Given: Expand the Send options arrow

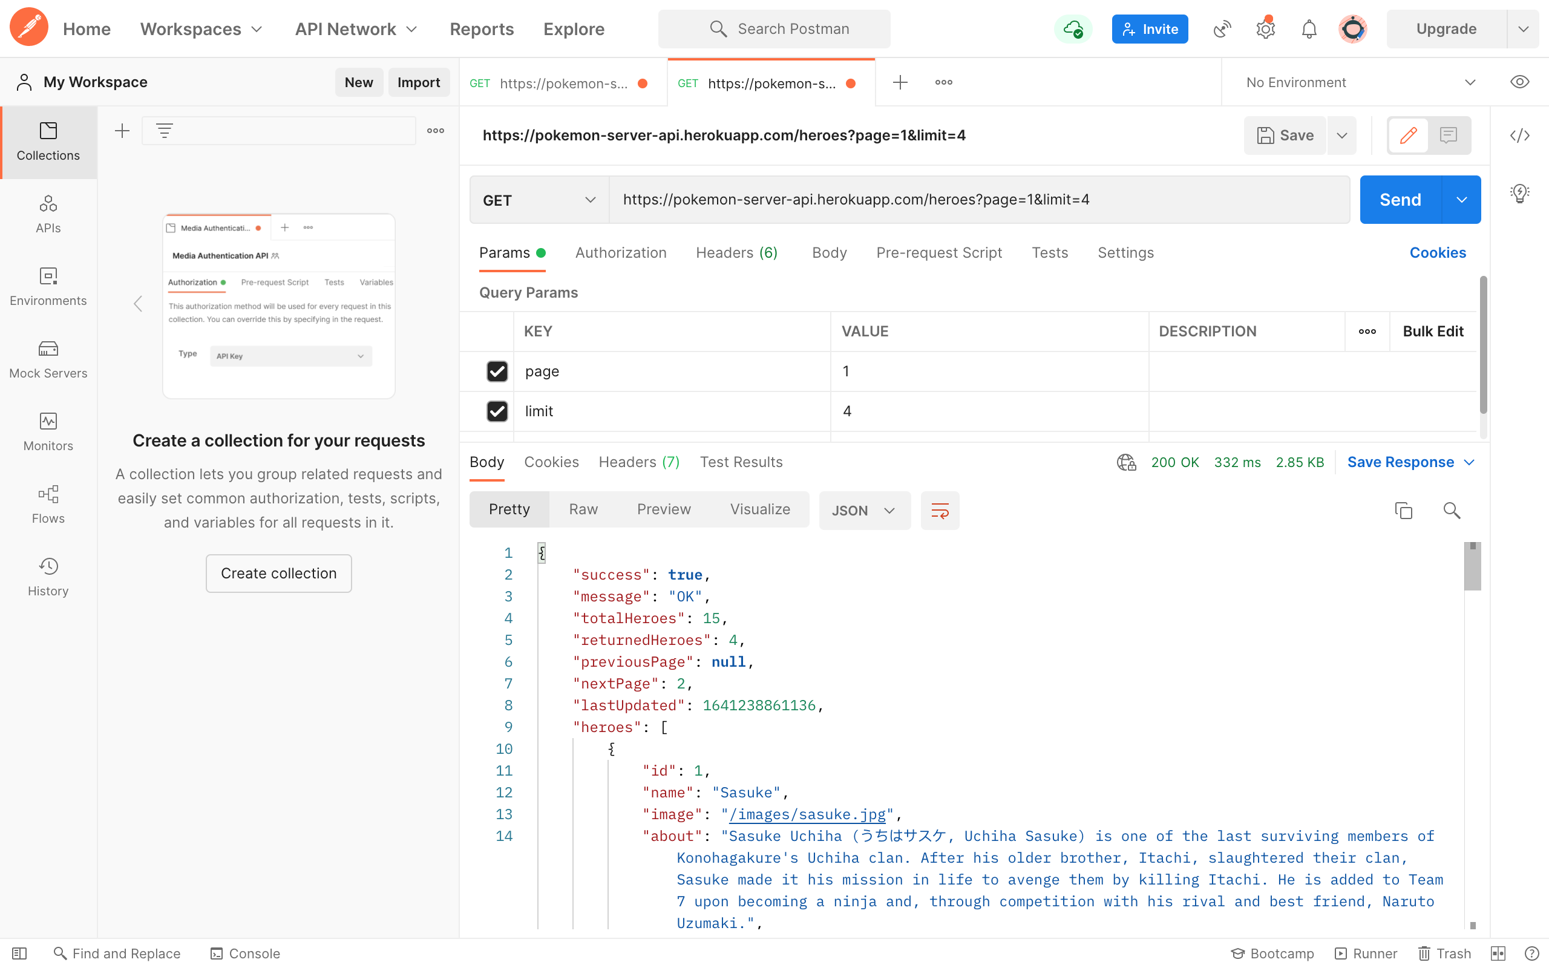Looking at the screenshot, I should point(1461,200).
